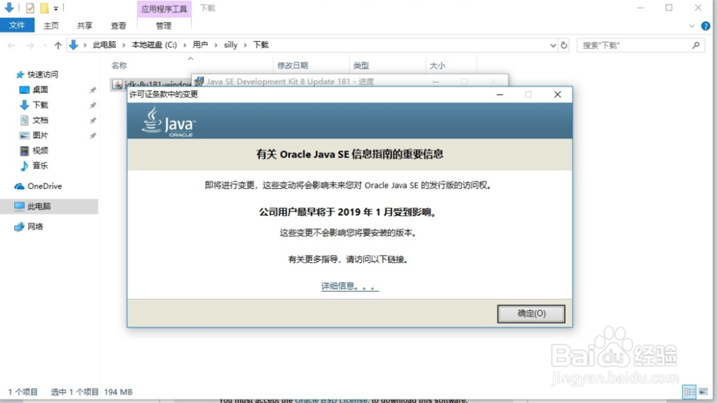The width and height of the screenshot is (718, 403).
Task: Open the 管理 ribbon tab
Action: (x=164, y=26)
